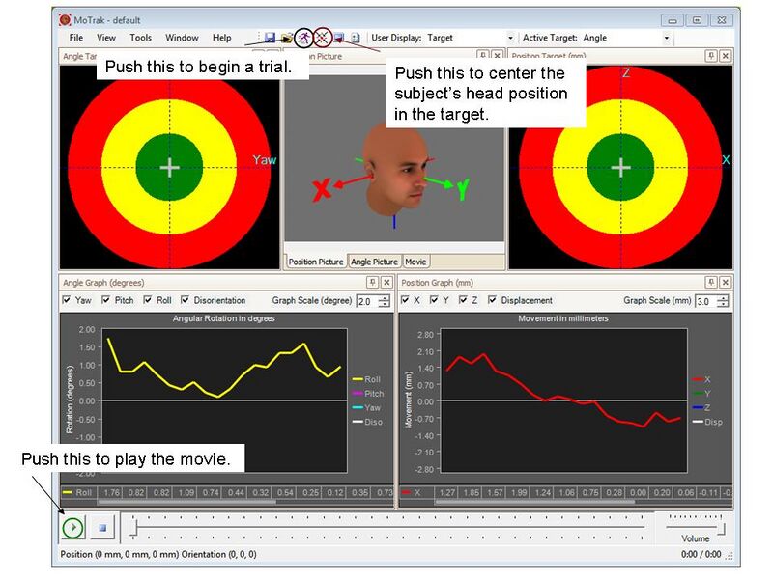Viewport: 773px width, 579px height.
Task: Click the document icon before User Display
Action: pyautogui.click(x=356, y=38)
